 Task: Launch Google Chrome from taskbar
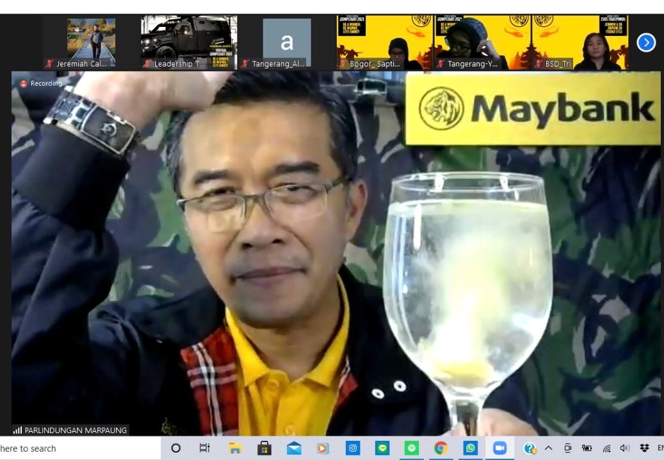pos(441,448)
